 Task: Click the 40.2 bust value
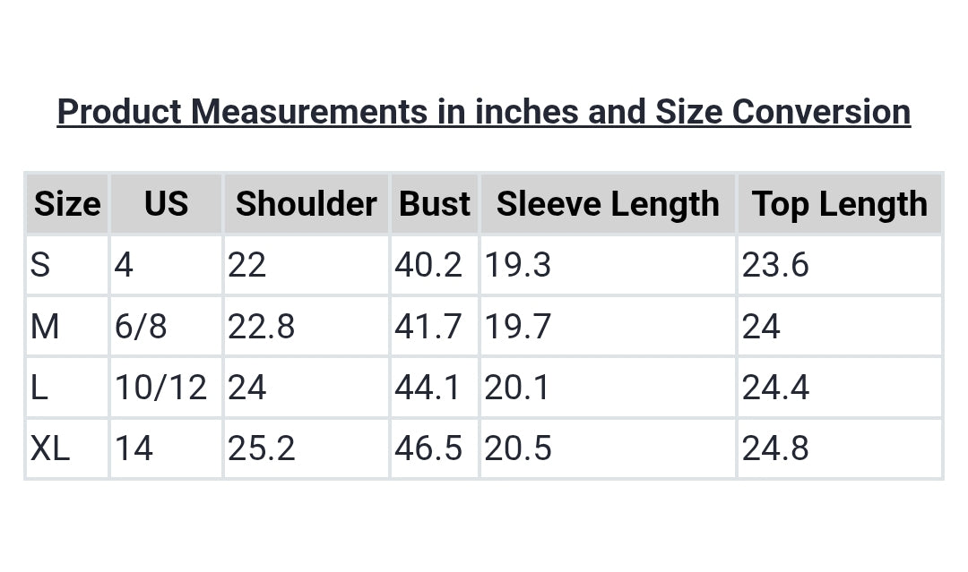tap(428, 265)
